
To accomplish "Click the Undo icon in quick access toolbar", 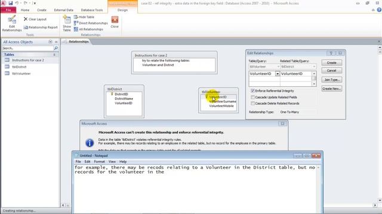I will (x=17, y=3).
